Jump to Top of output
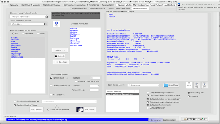Image resolution: width=220 pixels, height=124 pixels. click(x=197, y=85)
